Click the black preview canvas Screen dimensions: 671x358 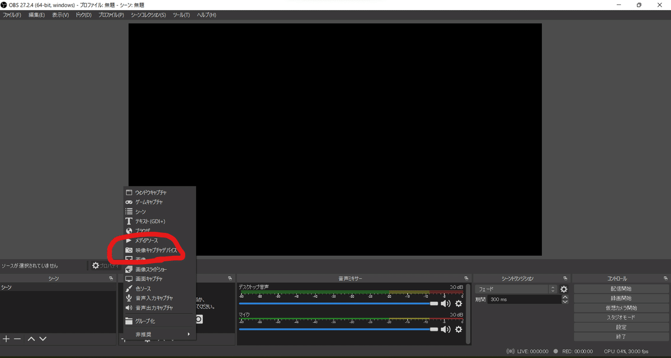335,139
